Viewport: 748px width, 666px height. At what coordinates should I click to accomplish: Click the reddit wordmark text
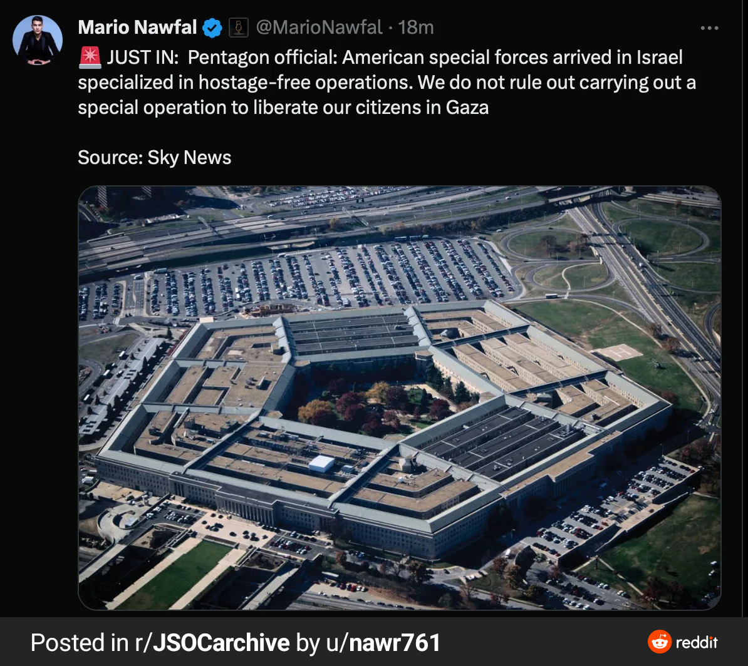[x=697, y=643]
